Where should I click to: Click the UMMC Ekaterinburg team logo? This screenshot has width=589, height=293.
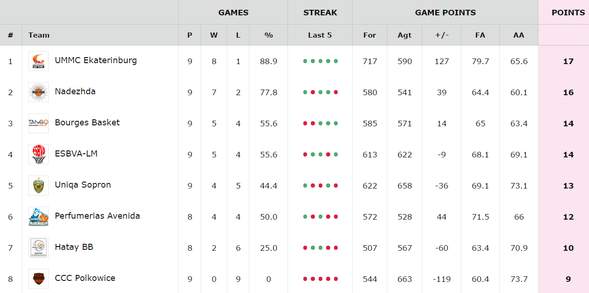39,61
